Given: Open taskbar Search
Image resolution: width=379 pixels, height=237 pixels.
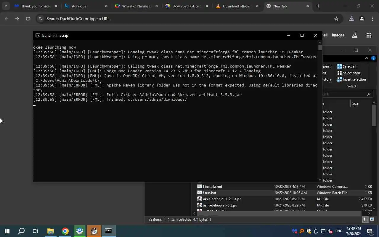Looking at the screenshot, I should 21,231.
